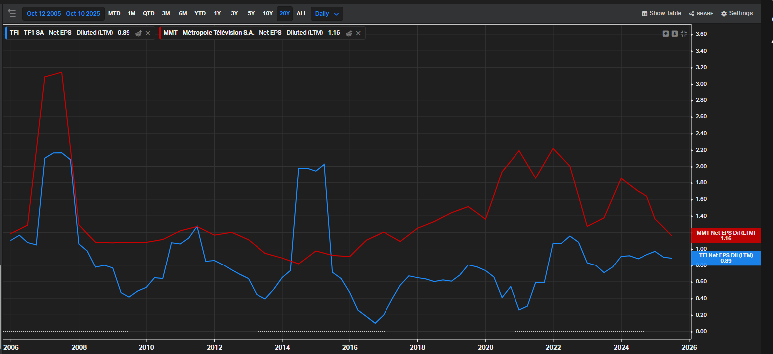Click the collapse pane icon
This screenshot has height=354, width=773.
click(684, 33)
